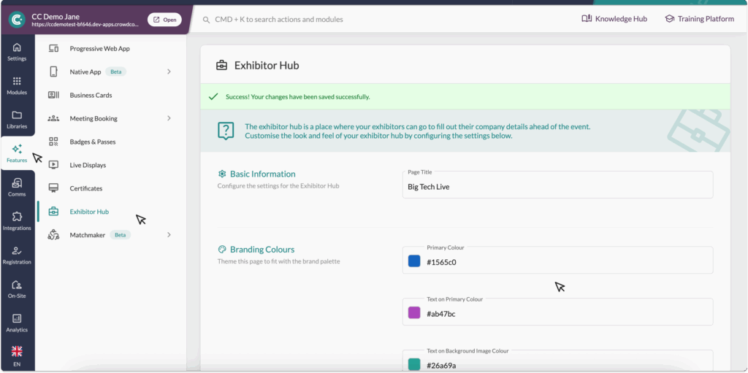The height and width of the screenshot is (373, 748).
Task: Click the Page Title input field
Action: (x=557, y=187)
